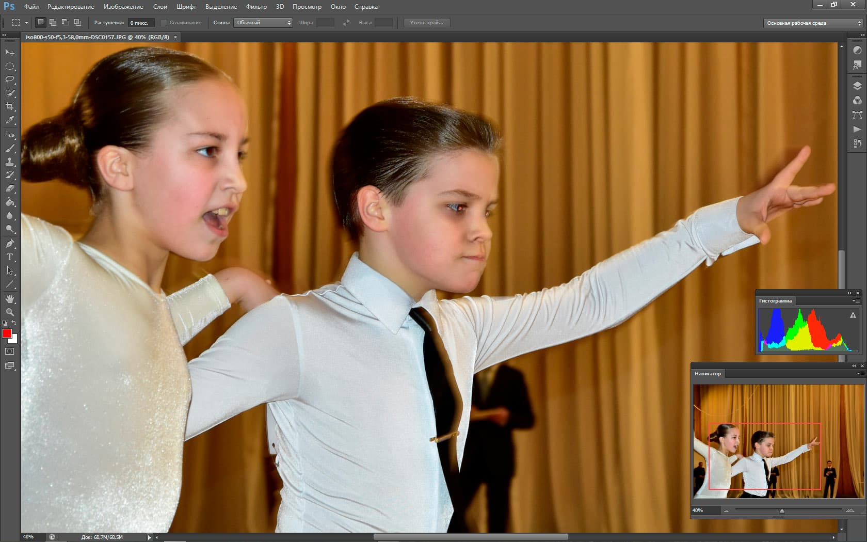Viewport: 867px width, 542px height.
Task: Open the Основная рабочая среда workspace dropdown
Action: pyautogui.click(x=813, y=23)
